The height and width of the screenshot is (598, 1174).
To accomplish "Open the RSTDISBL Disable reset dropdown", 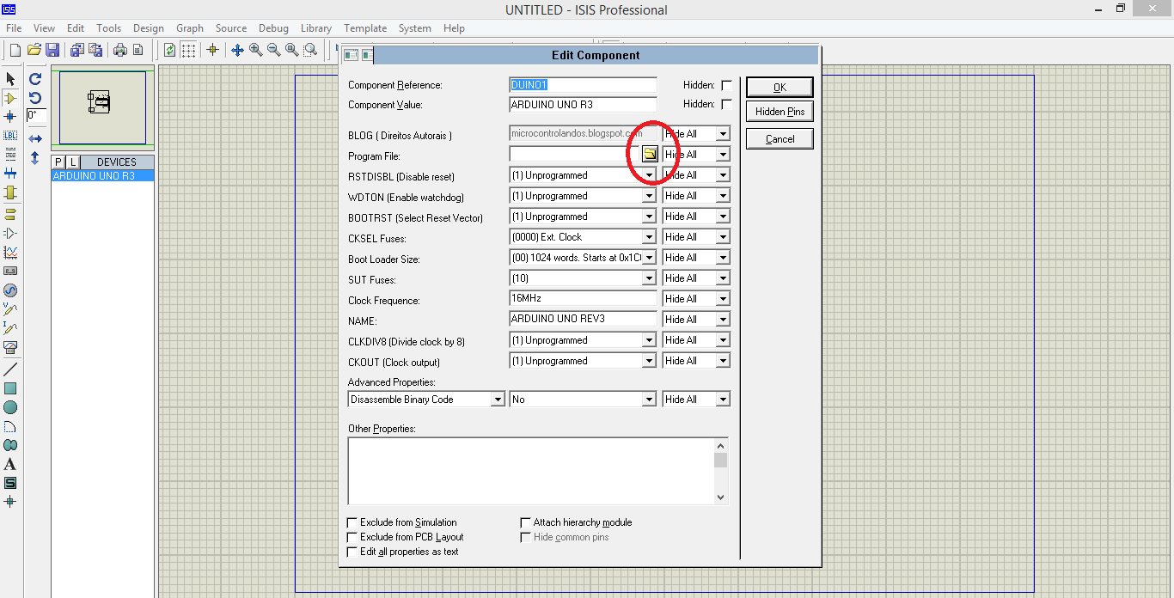I will pos(650,174).
